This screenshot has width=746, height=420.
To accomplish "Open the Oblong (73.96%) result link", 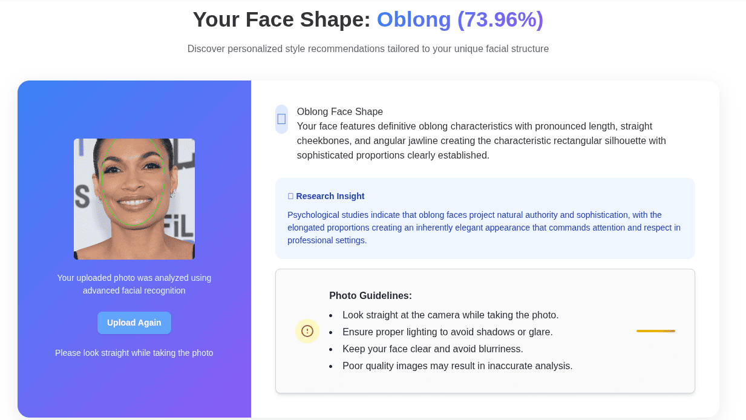I will 460,19.
